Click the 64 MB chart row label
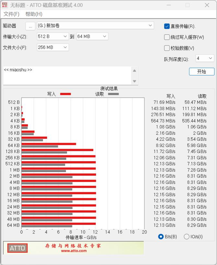This screenshot has width=217, height=265. pos(14,225)
